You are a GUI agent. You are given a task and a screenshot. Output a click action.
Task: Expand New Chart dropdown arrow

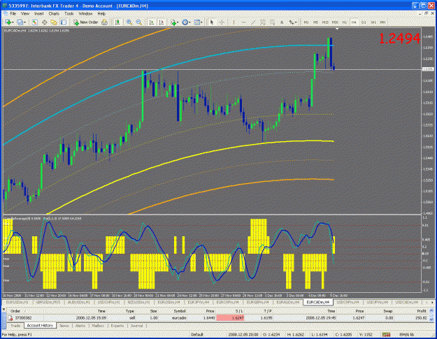[x=13, y=22]
